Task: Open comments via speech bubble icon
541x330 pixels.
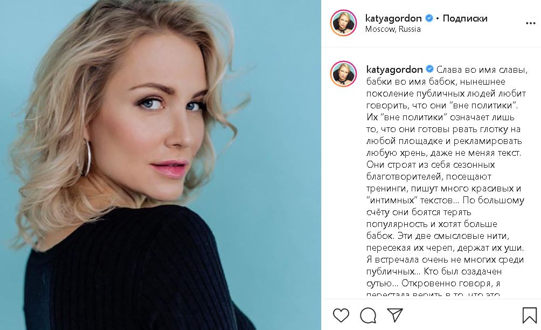Action: coord(368,315)
